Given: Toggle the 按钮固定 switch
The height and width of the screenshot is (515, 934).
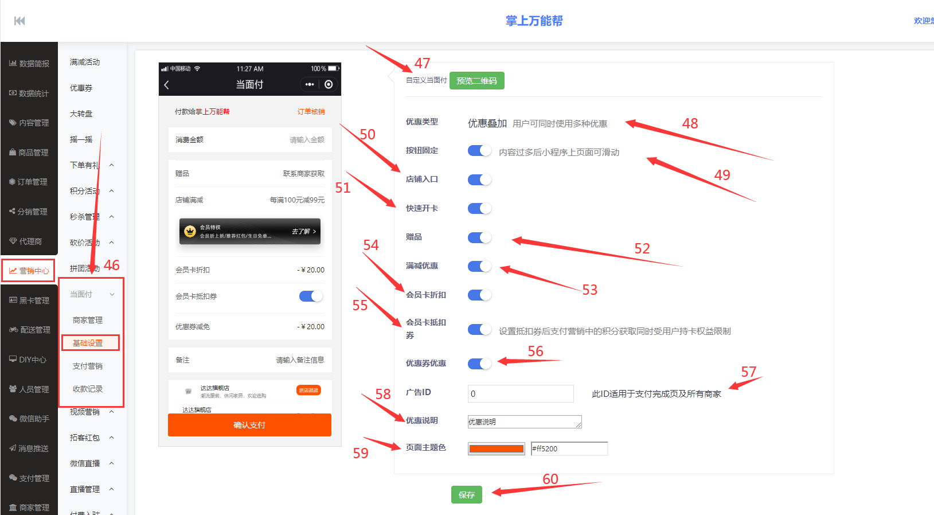Looking at the screenshot, I should pyautogui.click(x=479, y=151).
